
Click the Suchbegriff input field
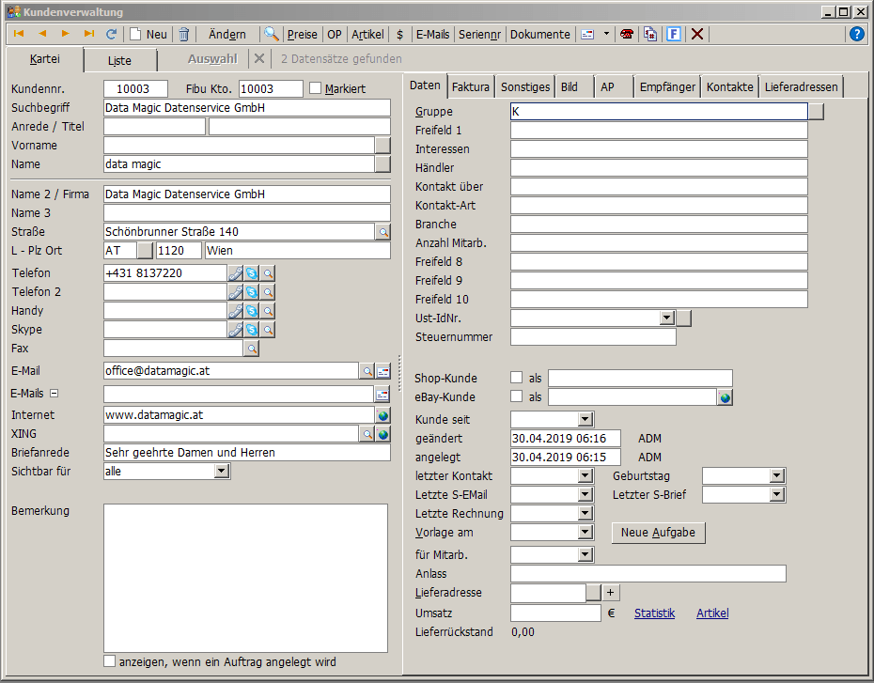247,107
